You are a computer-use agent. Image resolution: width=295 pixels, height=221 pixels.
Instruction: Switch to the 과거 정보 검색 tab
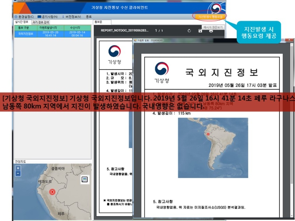point(40,22)
